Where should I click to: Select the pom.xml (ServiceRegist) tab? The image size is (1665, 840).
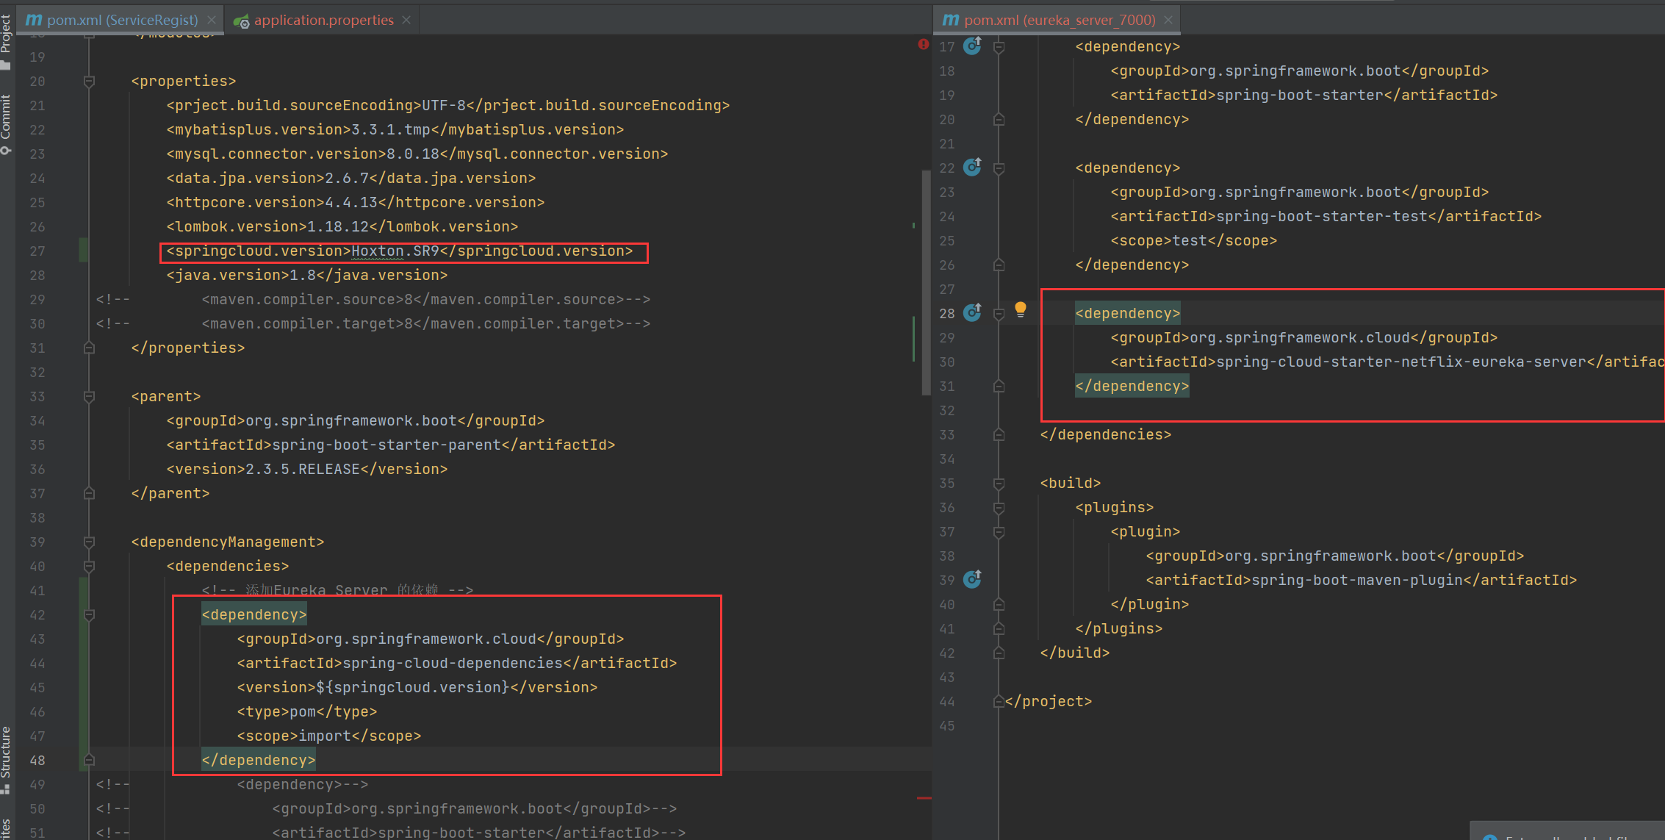(122, 20)
